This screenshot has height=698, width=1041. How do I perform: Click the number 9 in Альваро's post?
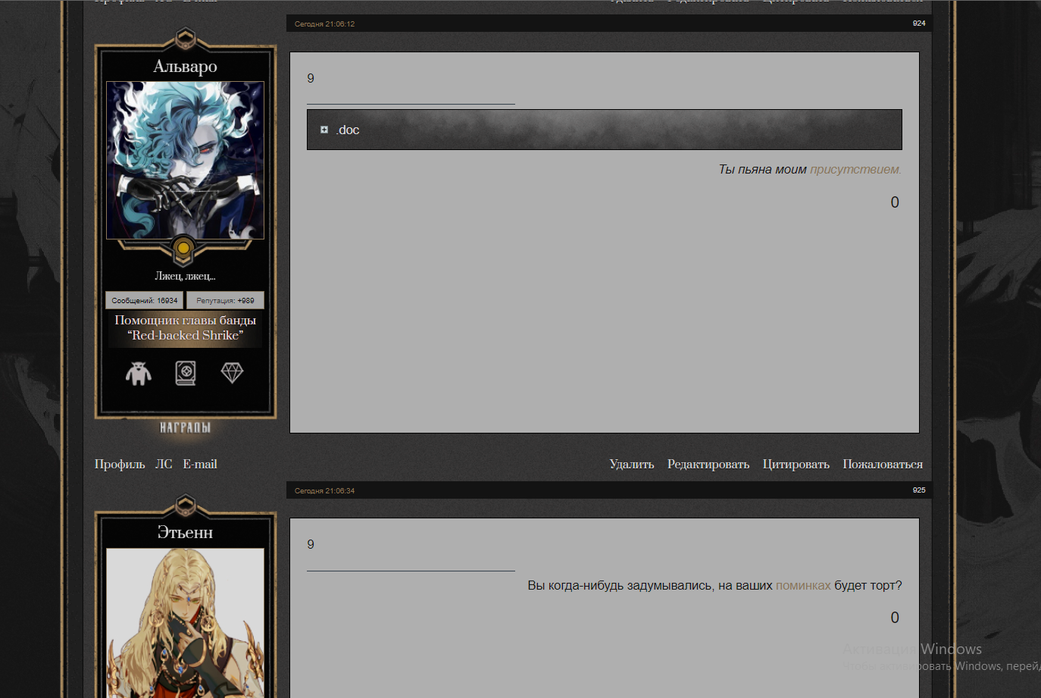311,78
